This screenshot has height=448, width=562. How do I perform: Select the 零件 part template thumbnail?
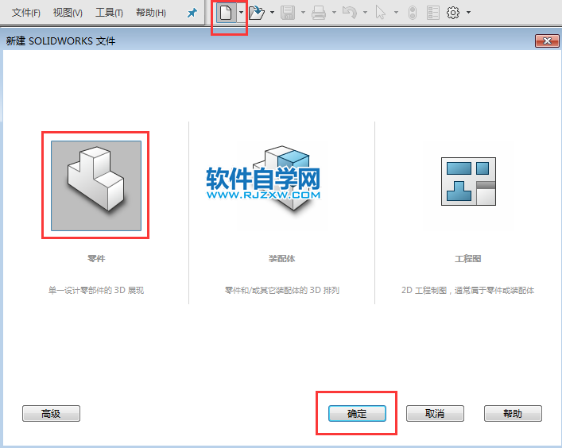coord(96,186)
